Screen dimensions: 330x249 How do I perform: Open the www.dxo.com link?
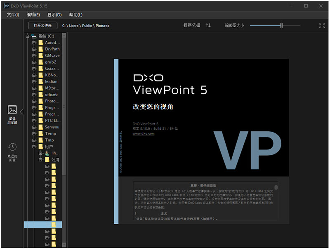[144, 133]
